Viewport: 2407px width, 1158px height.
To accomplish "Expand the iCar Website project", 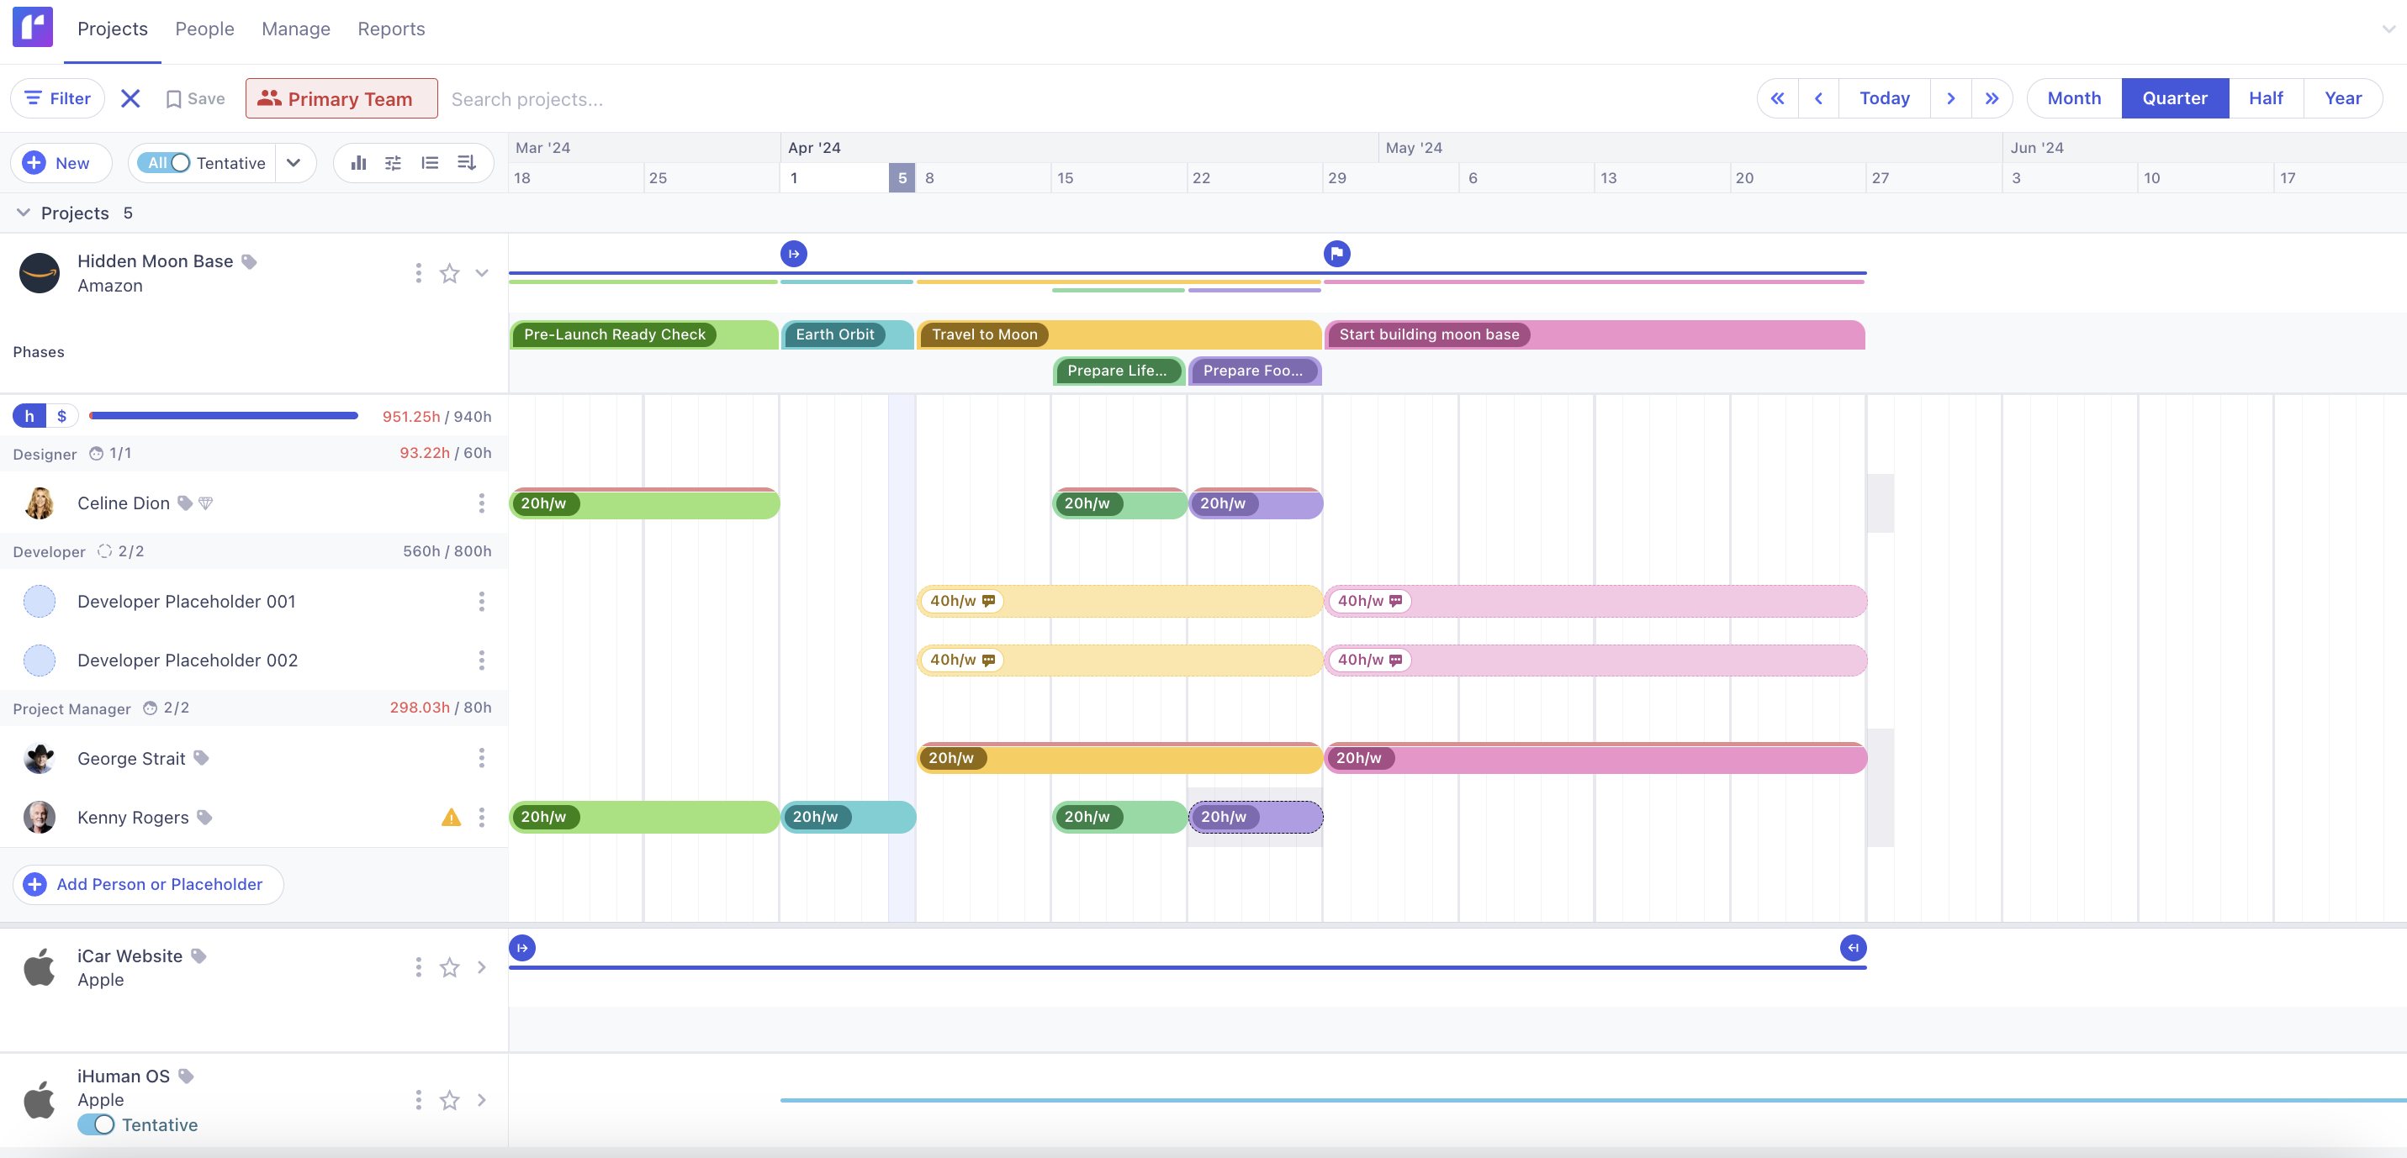I will click(481, 967).
